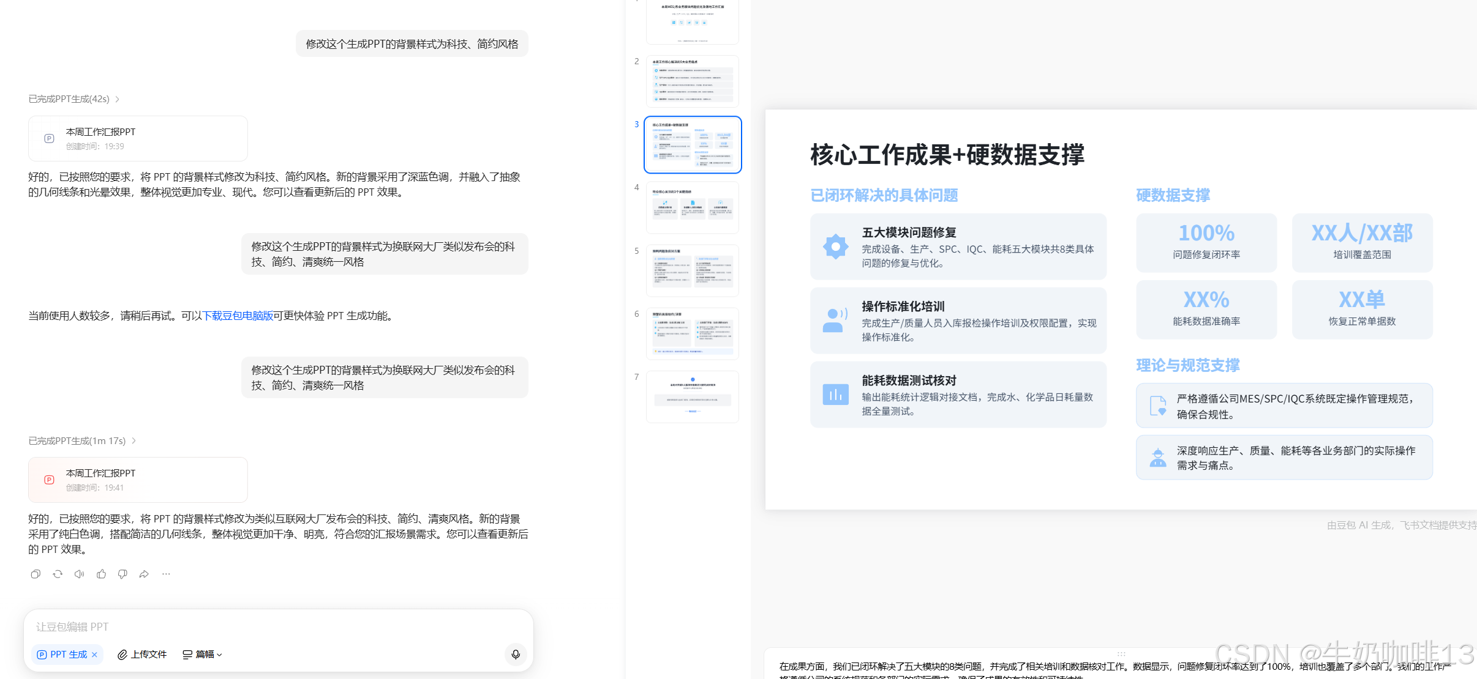Start voice input with microphone button
The width and height of the screenshot is (1477, 679).
tap(516, 654)
